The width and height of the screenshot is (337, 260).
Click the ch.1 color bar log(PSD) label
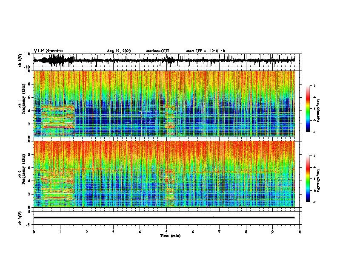pyautogui.click(x=318, y=111)
